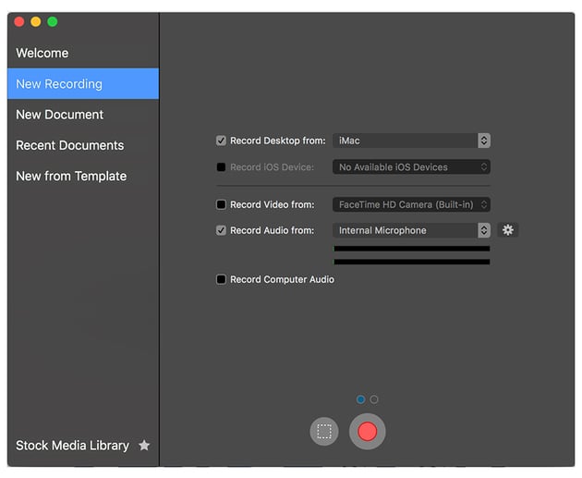Click the red record button
Screen dimensions: 582x478
pyautogui.click(x=367, y=431)
